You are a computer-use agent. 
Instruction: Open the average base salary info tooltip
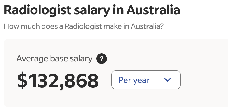click(x=102, y=59)
